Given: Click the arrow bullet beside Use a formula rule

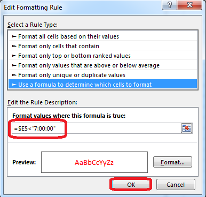Looking at the screenshot, I should click(14, 85).
